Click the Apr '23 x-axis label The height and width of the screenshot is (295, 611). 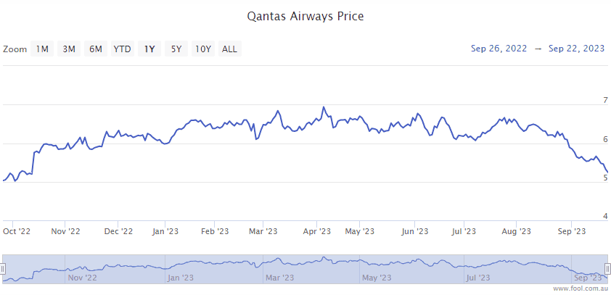[x=316, y=231]
